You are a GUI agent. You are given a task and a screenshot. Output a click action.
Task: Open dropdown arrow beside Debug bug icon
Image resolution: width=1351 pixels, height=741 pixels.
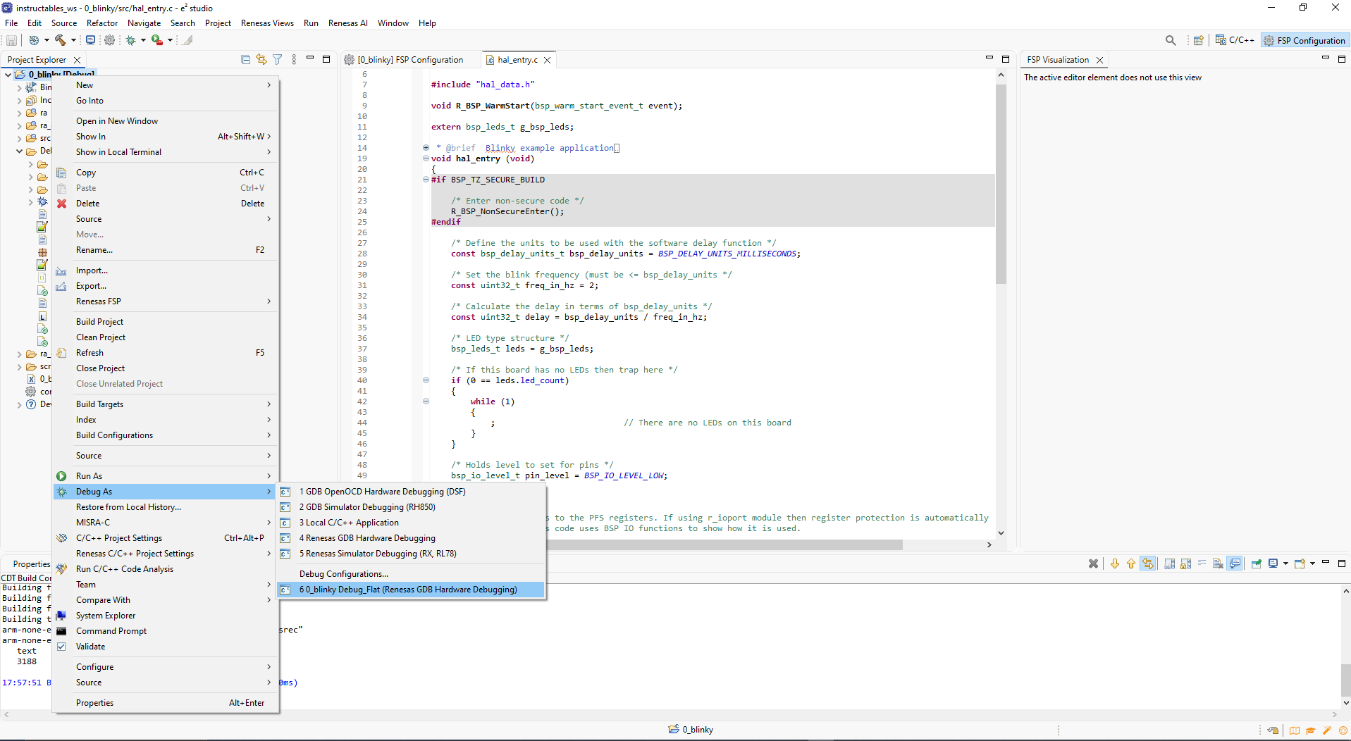pyautogui.click(x=143, y=40)
